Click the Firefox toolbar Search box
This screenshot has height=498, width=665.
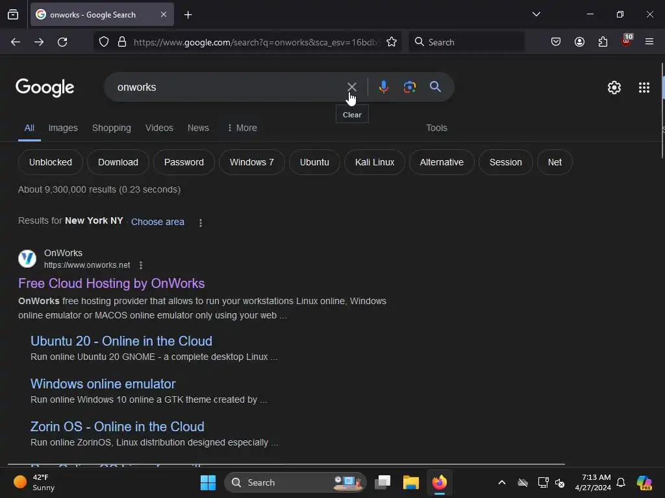pyautogui.click(x=466, y=42)
